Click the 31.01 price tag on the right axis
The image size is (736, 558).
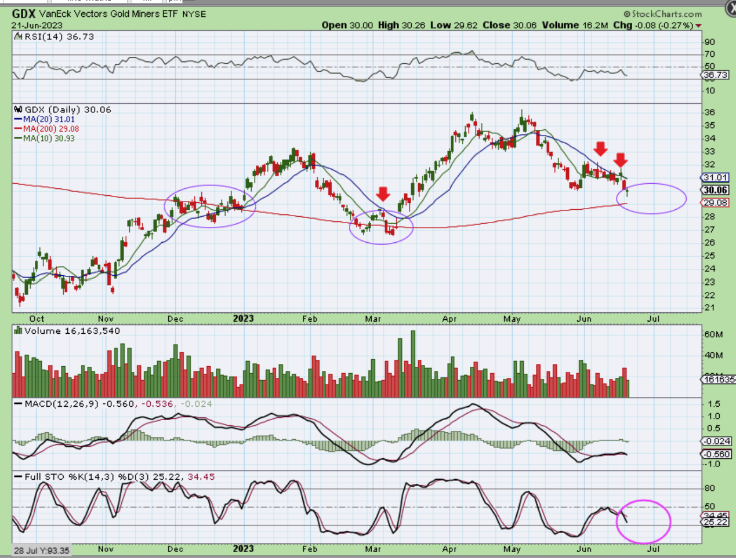pos(715,177)
